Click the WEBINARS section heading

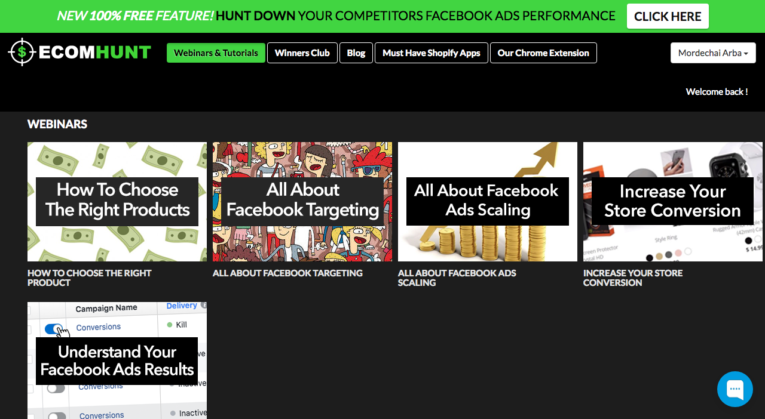(57, 124)
